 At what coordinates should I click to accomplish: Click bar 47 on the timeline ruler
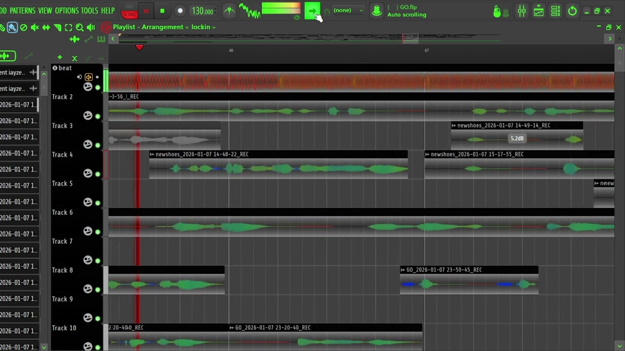tap(426, 50)
